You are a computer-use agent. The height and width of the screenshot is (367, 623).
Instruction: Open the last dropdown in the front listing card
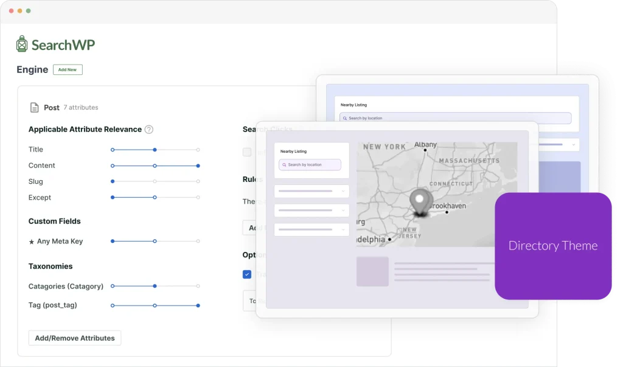(311, 229)
